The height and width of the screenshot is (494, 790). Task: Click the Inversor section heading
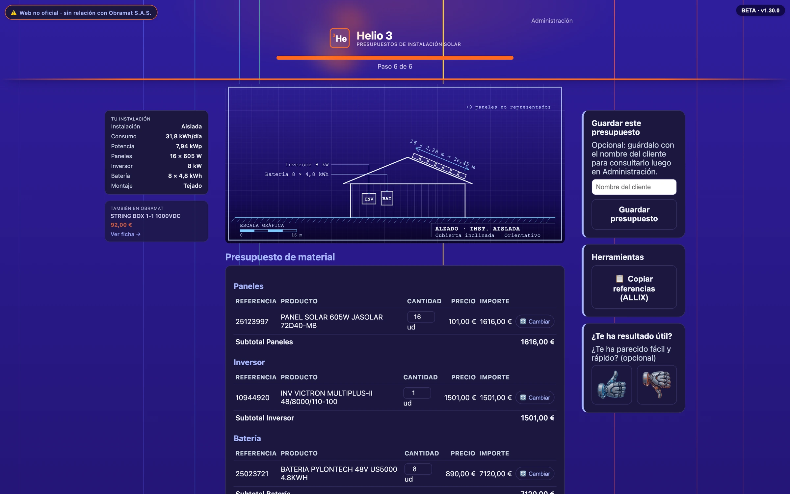click(249, 362)
